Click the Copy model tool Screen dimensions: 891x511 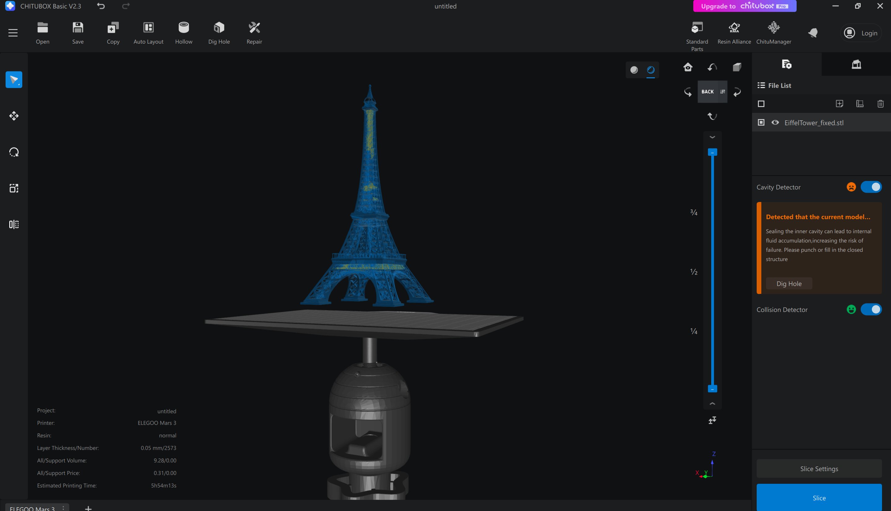pos(113,33)
